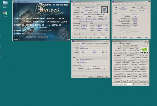Select the Memory tab in the CPU-Z Mainboard window
This screenshot has width=157, height=106.
(89, 43)
